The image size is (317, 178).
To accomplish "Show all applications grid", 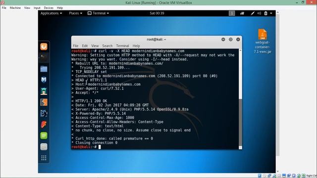I will coord(44,158).
